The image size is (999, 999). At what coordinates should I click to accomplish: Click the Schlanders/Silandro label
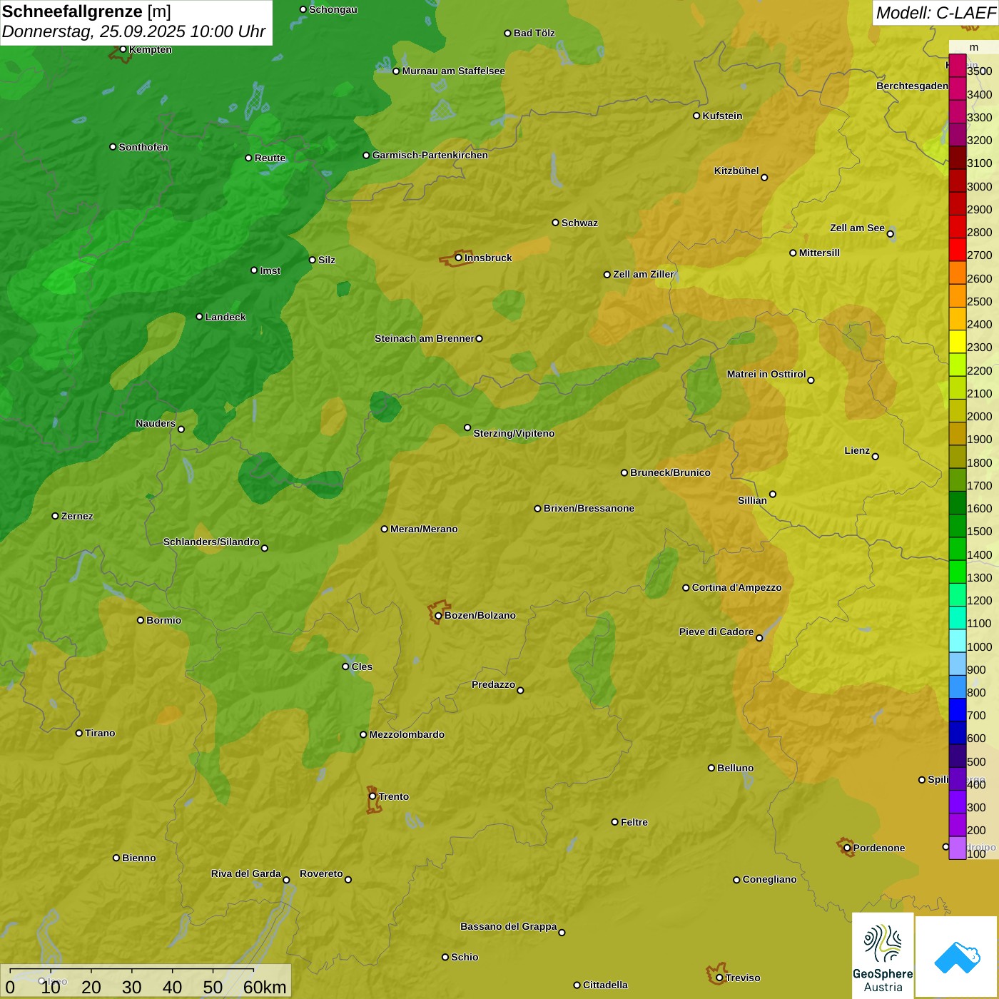click(211, 542)
